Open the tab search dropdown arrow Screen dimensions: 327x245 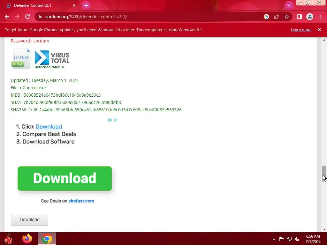(289, 5)
